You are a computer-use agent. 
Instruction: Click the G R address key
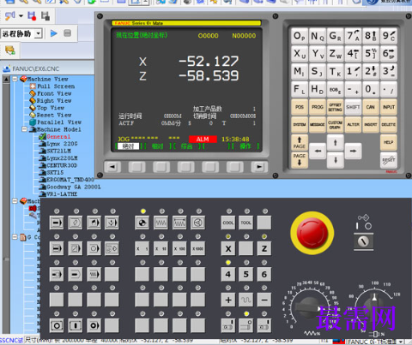335,36
